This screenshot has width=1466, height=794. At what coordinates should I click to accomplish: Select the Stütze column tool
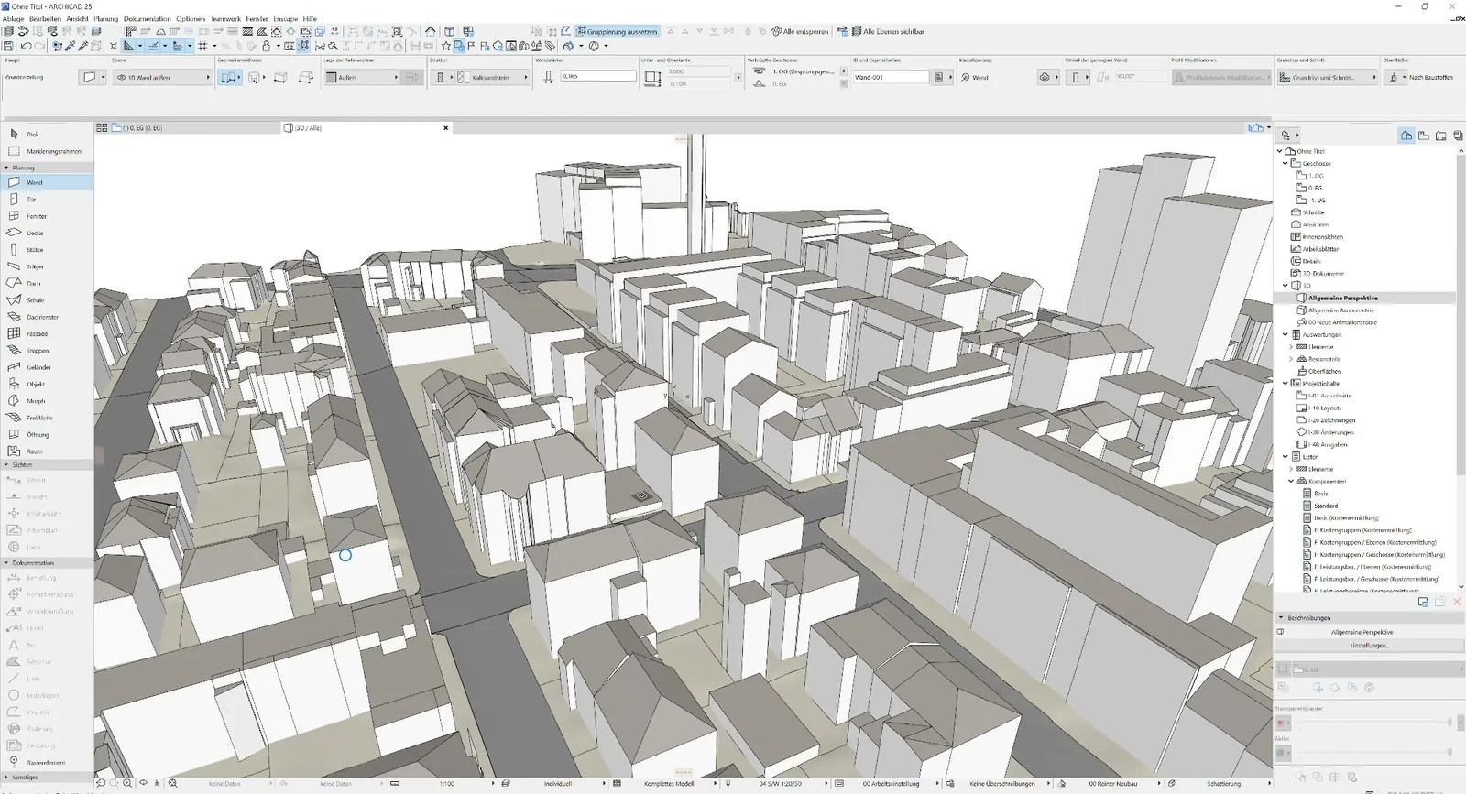point(47,249)
